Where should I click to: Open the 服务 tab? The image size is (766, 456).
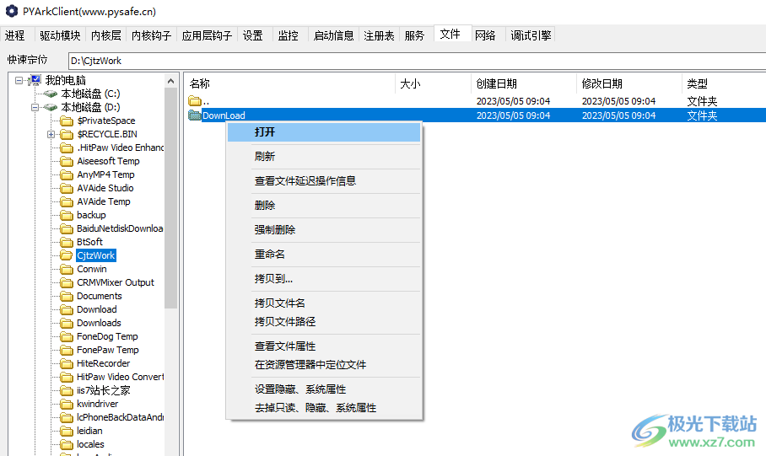point(415,35)
